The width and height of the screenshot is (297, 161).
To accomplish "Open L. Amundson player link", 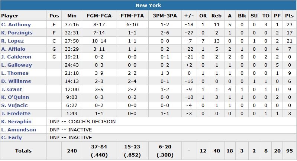I will pos(19,130).
